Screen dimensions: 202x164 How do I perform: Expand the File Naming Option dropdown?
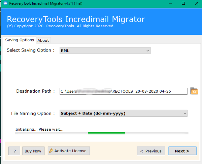click(x=124, y=113)
